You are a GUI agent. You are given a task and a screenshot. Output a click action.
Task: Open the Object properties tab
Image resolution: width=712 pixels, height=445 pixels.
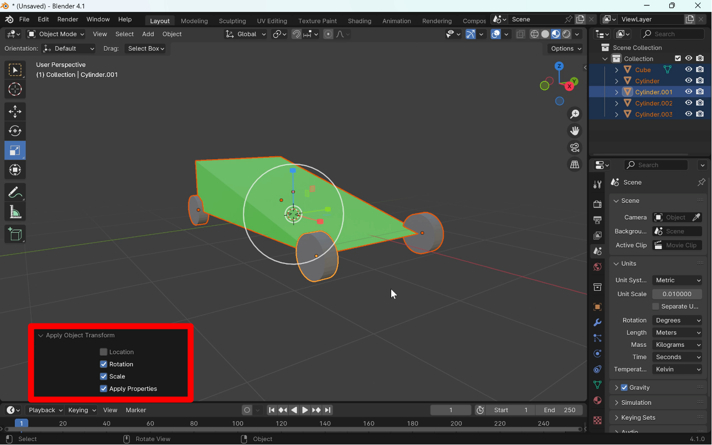click(x=597, y=307)
